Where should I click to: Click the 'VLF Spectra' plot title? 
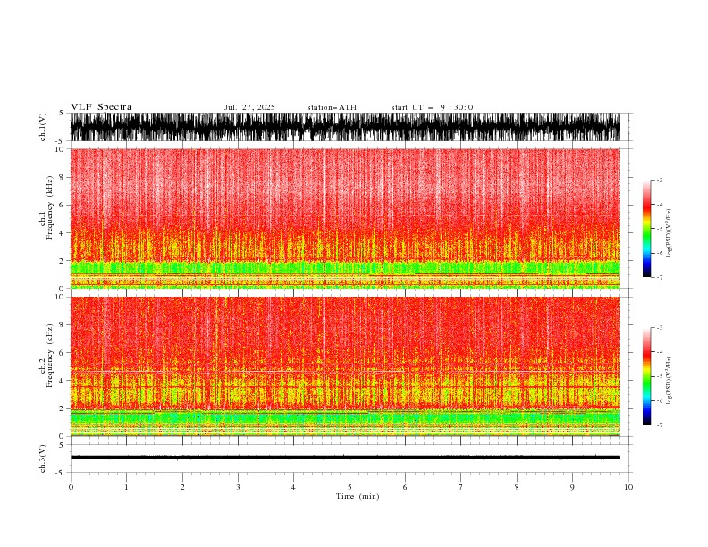pyautogui.click(x=101, y=107)
